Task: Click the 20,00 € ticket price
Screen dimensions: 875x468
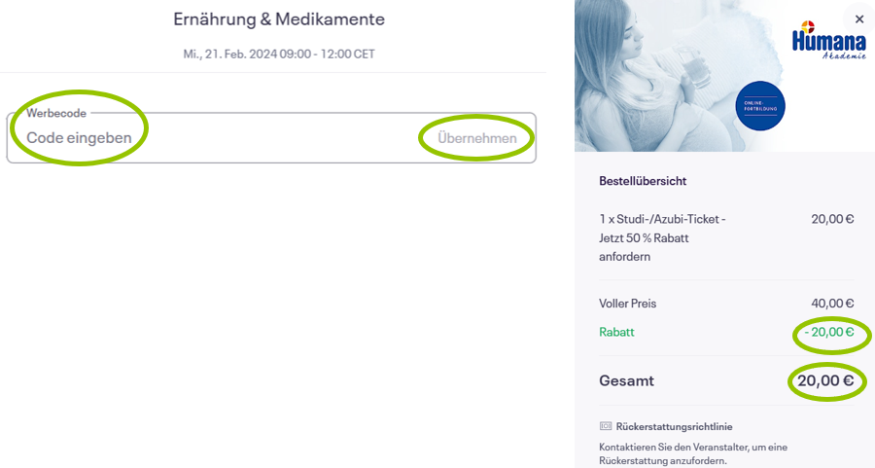Action: click(832, 219)
